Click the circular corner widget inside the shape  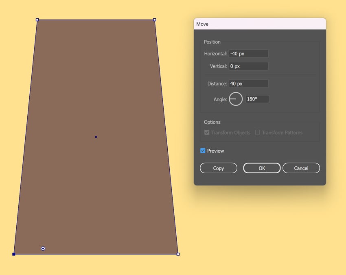(x=43, y=249)
